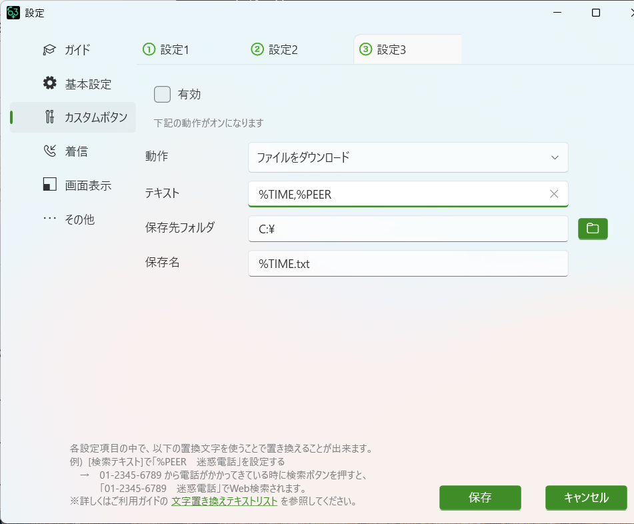Click the gear icon for 基本設定

49,83
